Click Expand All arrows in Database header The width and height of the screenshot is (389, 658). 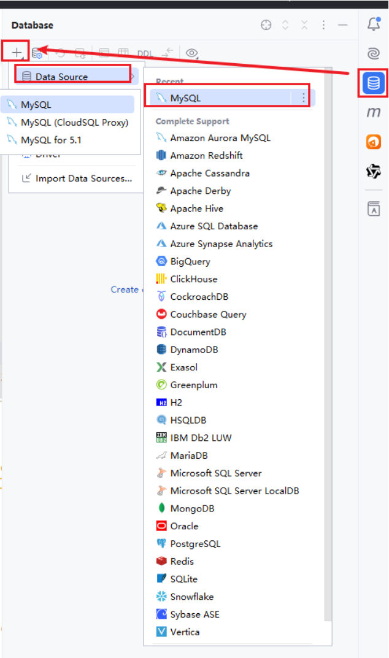[285, 25]
